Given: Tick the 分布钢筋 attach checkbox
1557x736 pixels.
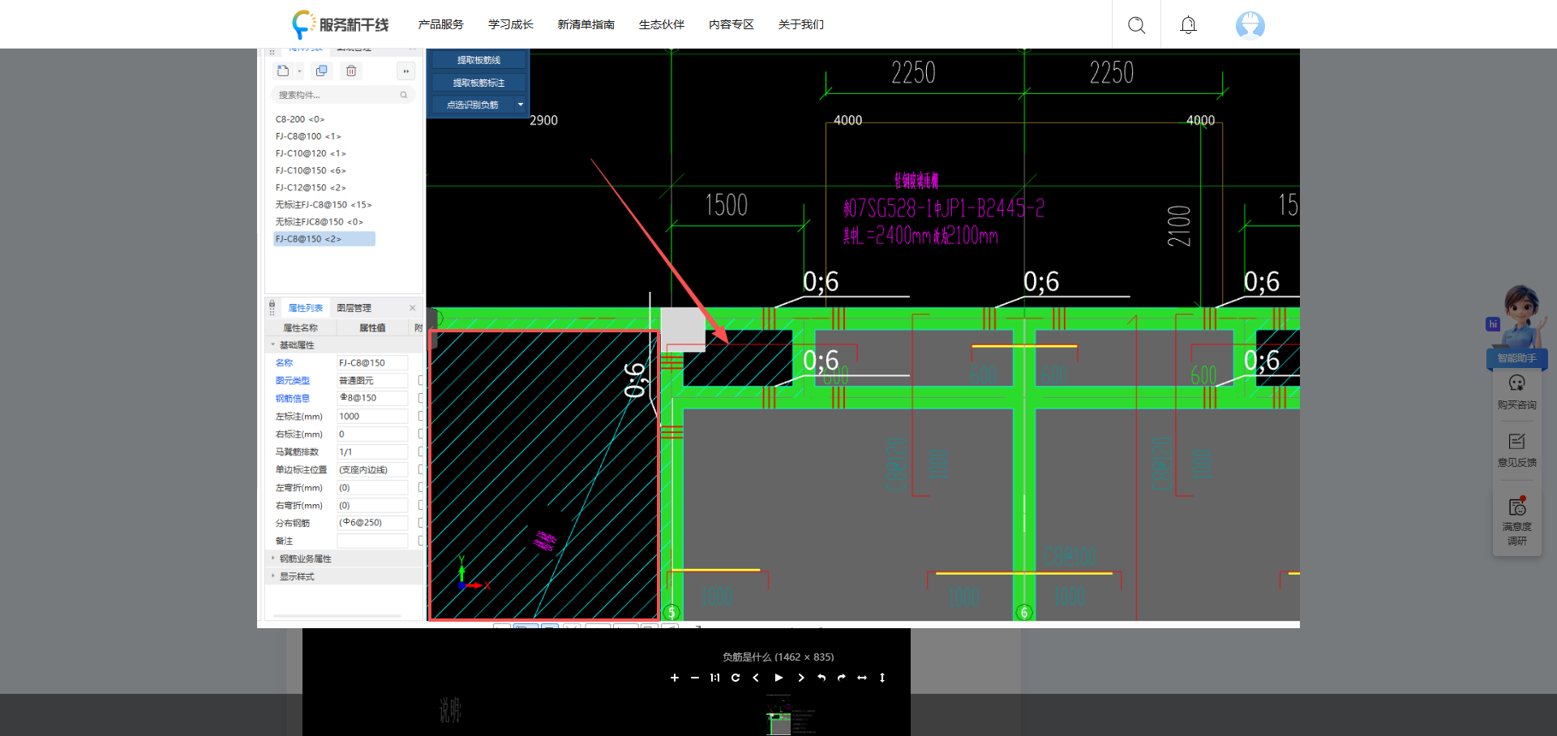Looking at the screenshot, I should (x=421, y=523).
